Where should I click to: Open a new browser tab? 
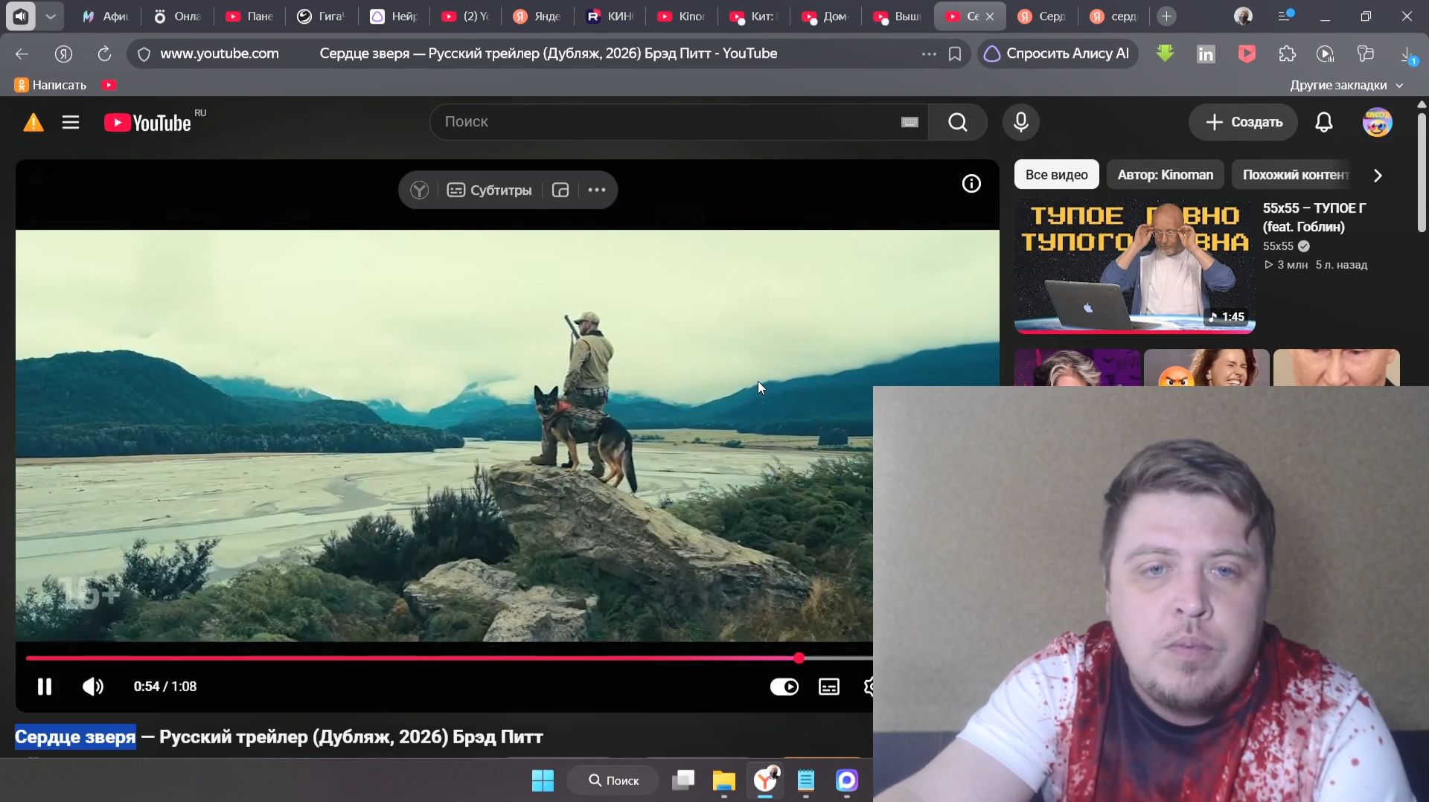pyautogui.click(x=1166, y=16)
